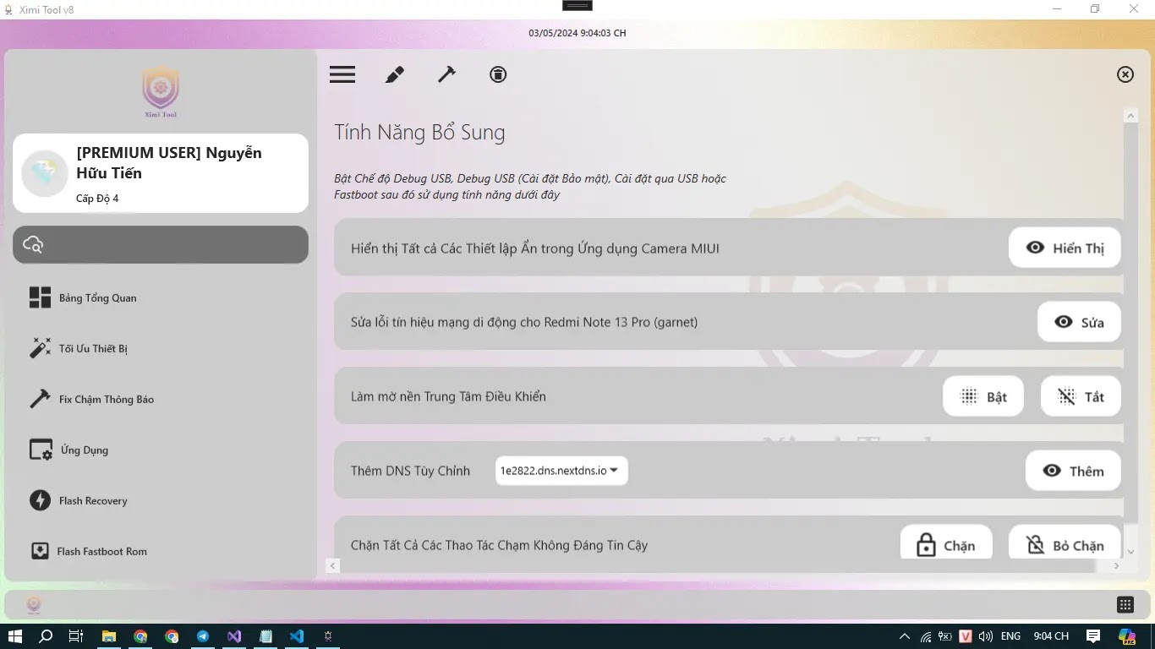
Task: Click the Camera MIUI hidden settings row text
Action: (x=535, y=248)
